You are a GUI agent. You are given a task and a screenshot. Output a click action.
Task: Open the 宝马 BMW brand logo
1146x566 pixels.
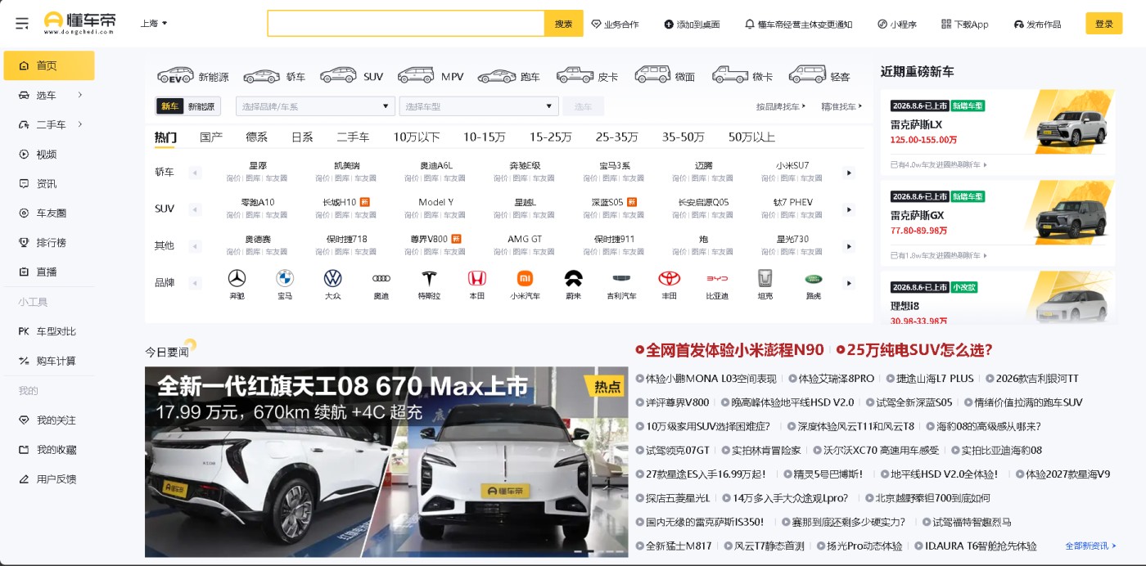tap(285, 278)
